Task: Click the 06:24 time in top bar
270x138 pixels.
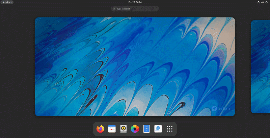Action: 139,2
